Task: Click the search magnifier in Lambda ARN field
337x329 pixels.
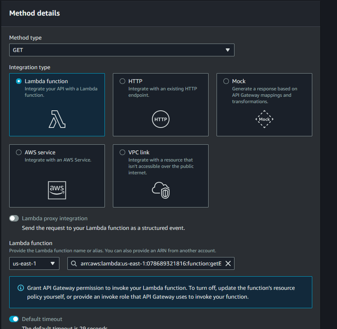Action: point(74,263)
